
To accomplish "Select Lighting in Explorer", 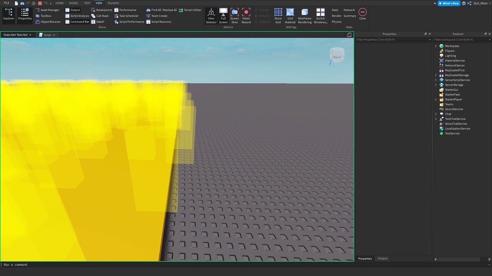I will pos(450,56).
